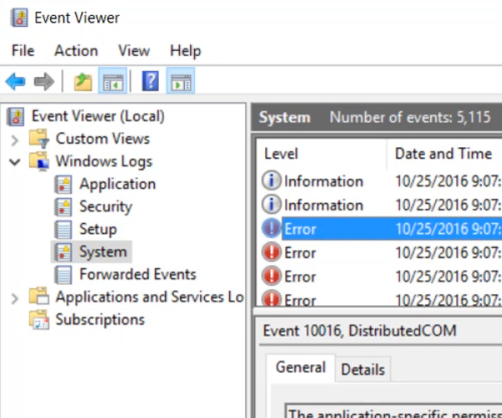Click the Forwarded Events log icon
Viewport: 502px width, 418px height.
[63, 275]
